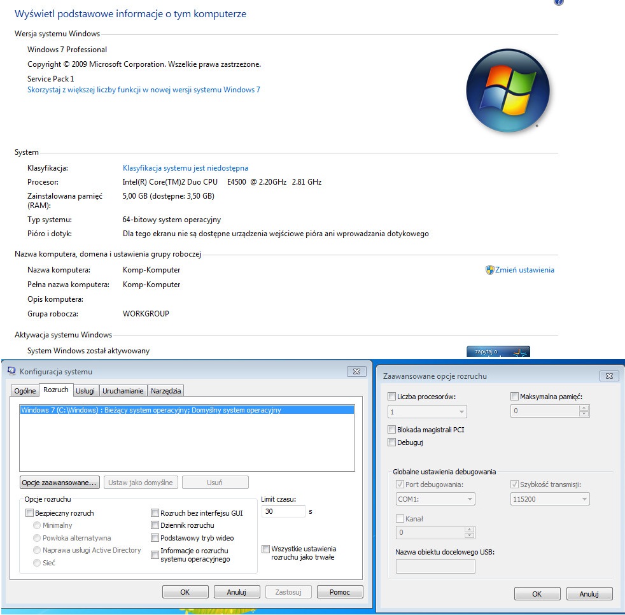Select the Windows 7 (C:\Windows) boot entry
The height and width of the screenshot is (615, 625).
click(187, 410)
